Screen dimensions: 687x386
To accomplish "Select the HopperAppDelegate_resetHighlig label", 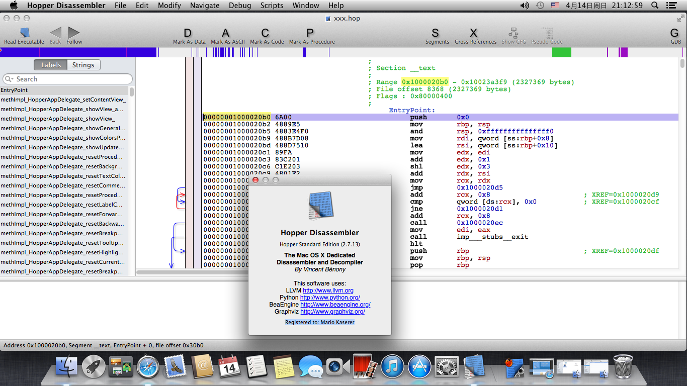I will point(64,252).
